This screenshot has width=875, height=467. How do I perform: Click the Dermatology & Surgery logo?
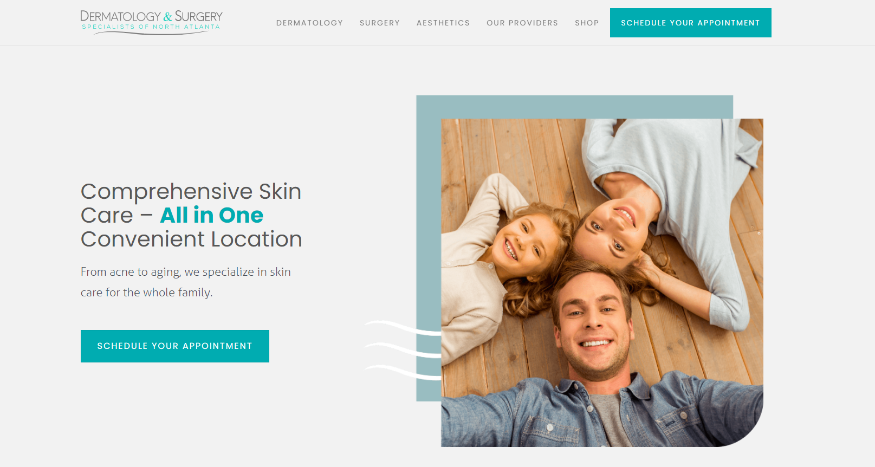151,22
